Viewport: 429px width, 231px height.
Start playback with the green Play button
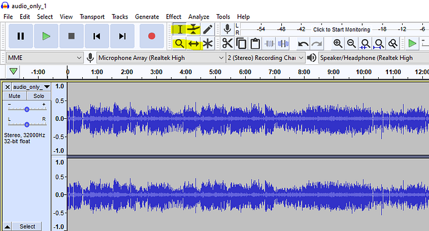[x=46, y=36]
